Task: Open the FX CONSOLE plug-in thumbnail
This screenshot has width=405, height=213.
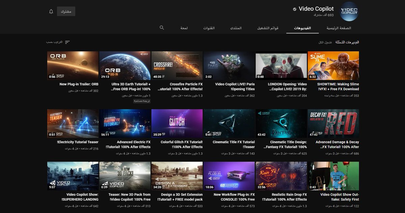Action: [229, 176]
